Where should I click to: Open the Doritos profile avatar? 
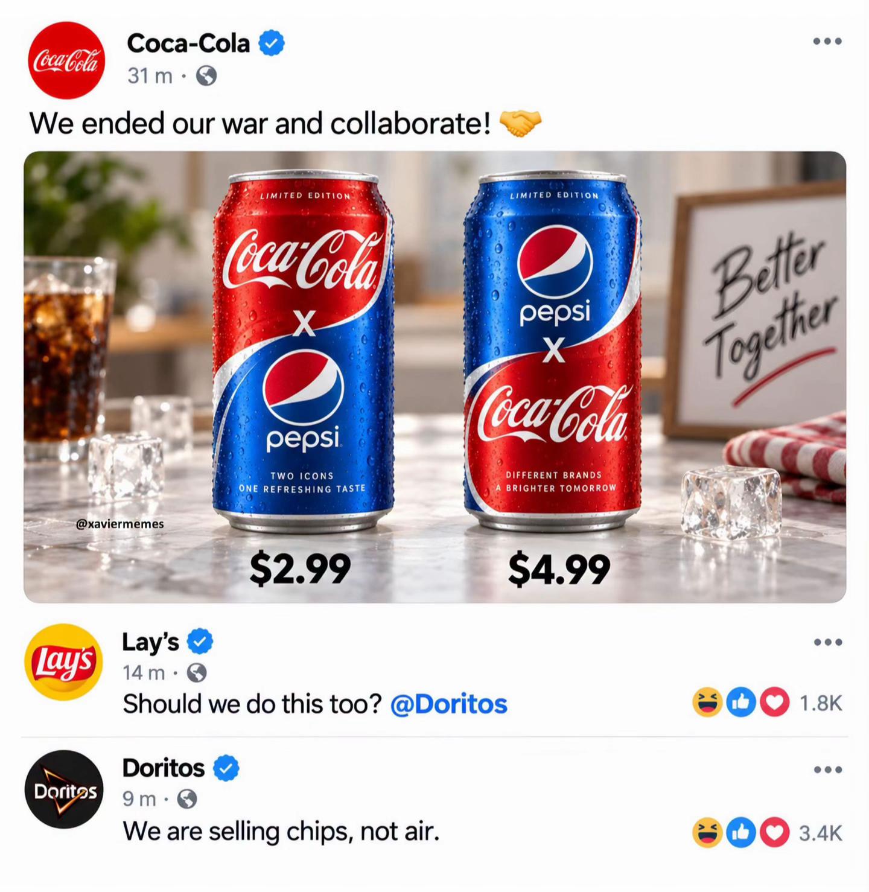click(x=63, y=789)
